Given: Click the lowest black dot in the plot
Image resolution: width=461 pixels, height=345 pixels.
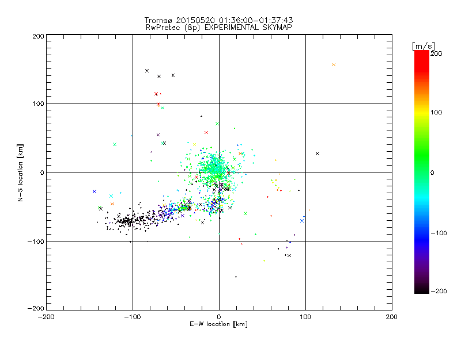Looking at the screenshot, I should (x=236, y=277).
